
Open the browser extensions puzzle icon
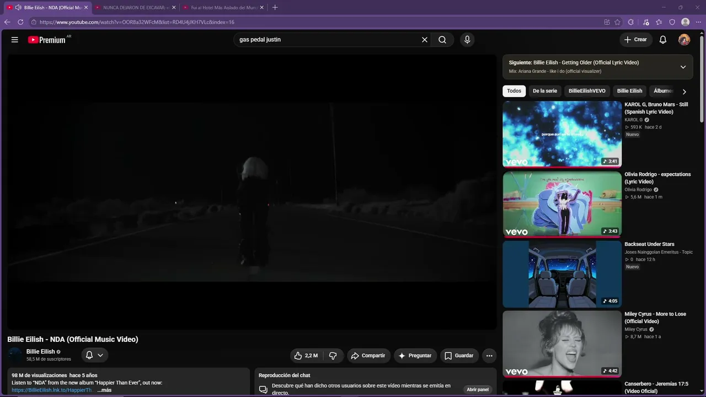631,22
